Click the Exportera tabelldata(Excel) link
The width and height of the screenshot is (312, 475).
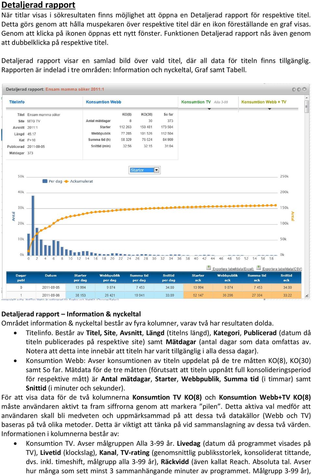pyautogui.click(x=233, y=269)
